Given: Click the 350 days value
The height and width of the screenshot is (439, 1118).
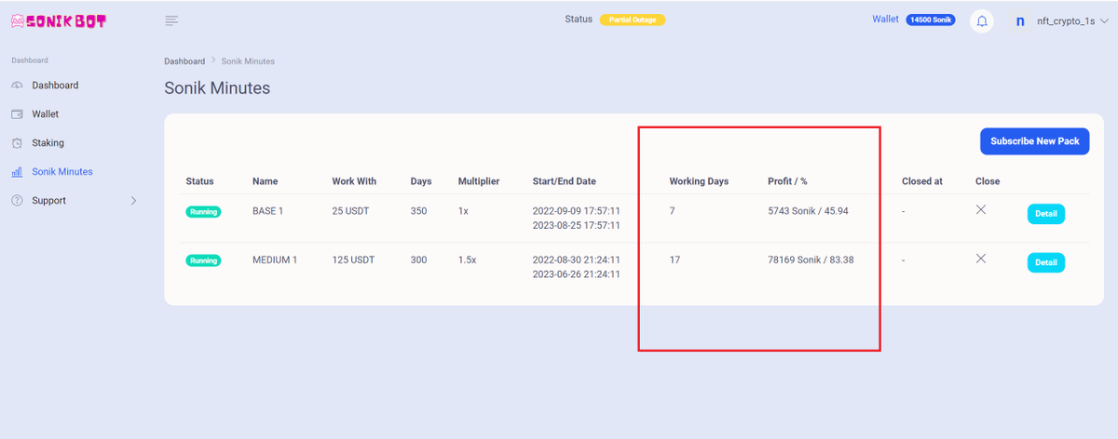Looking at the screenshot, I should (x=418, y=211).
